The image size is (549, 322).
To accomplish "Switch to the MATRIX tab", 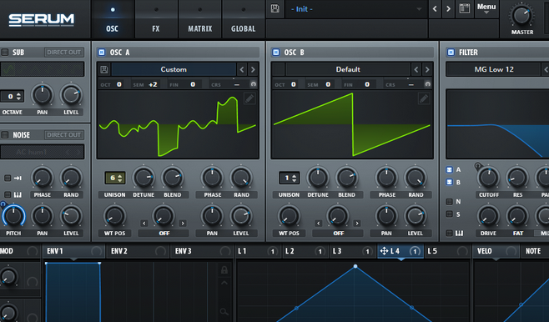I will [200, 19].
